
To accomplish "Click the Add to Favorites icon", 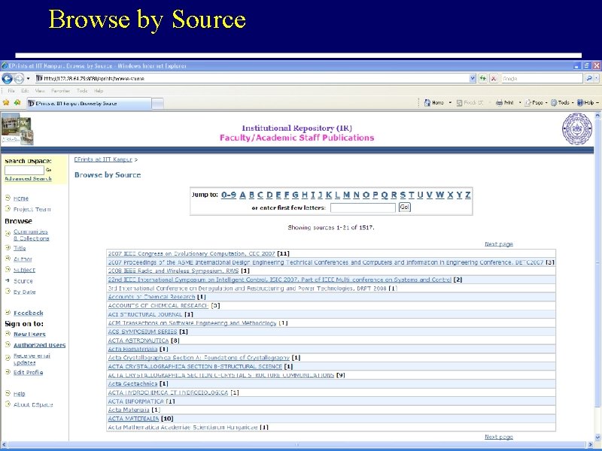I will 17,103.
